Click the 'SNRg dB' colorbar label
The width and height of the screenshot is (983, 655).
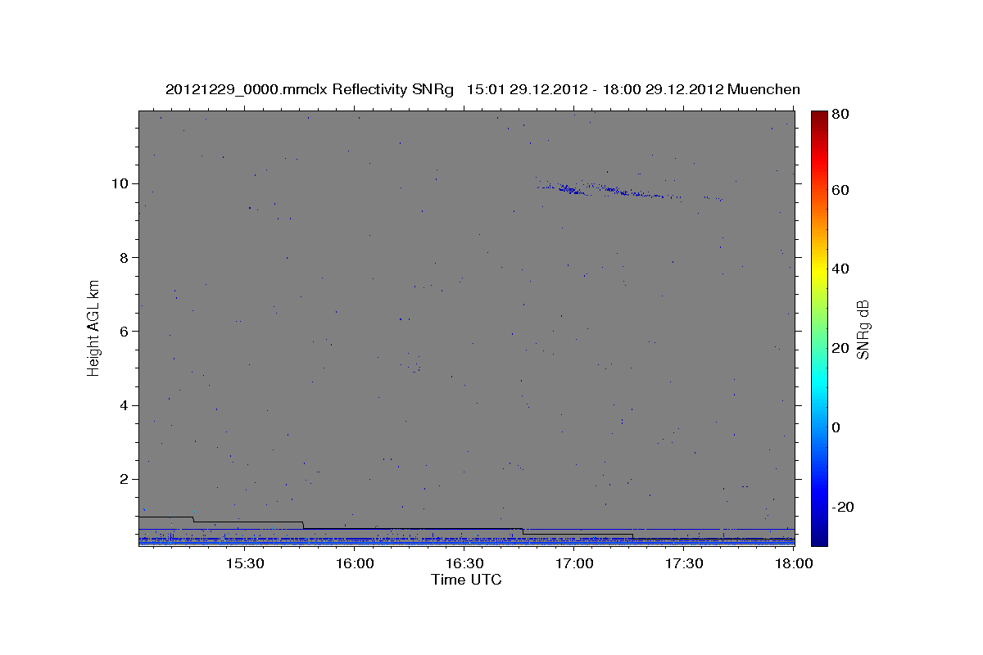[863, 329]
